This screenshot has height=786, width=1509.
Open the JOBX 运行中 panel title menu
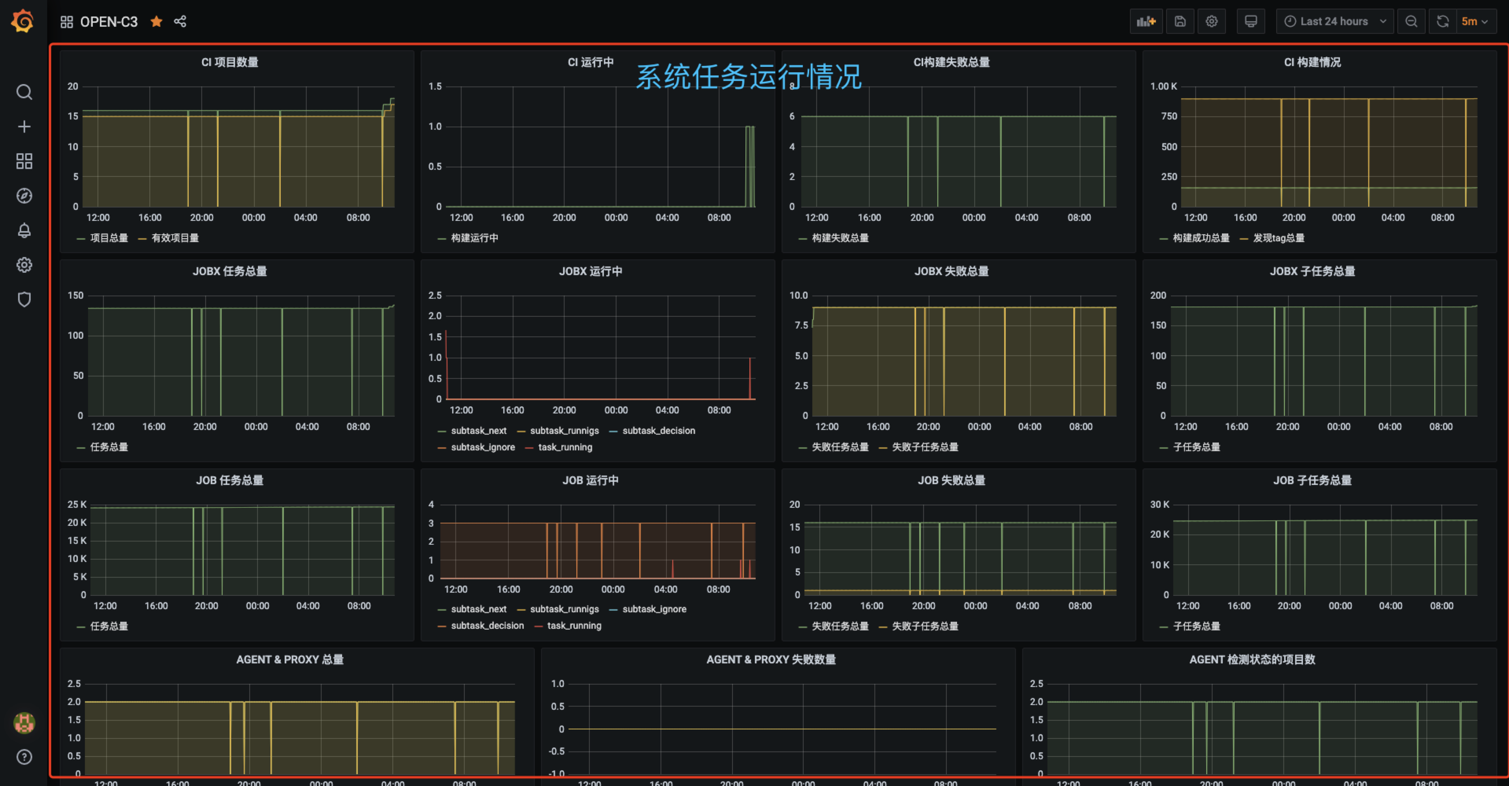pos(591,271)
